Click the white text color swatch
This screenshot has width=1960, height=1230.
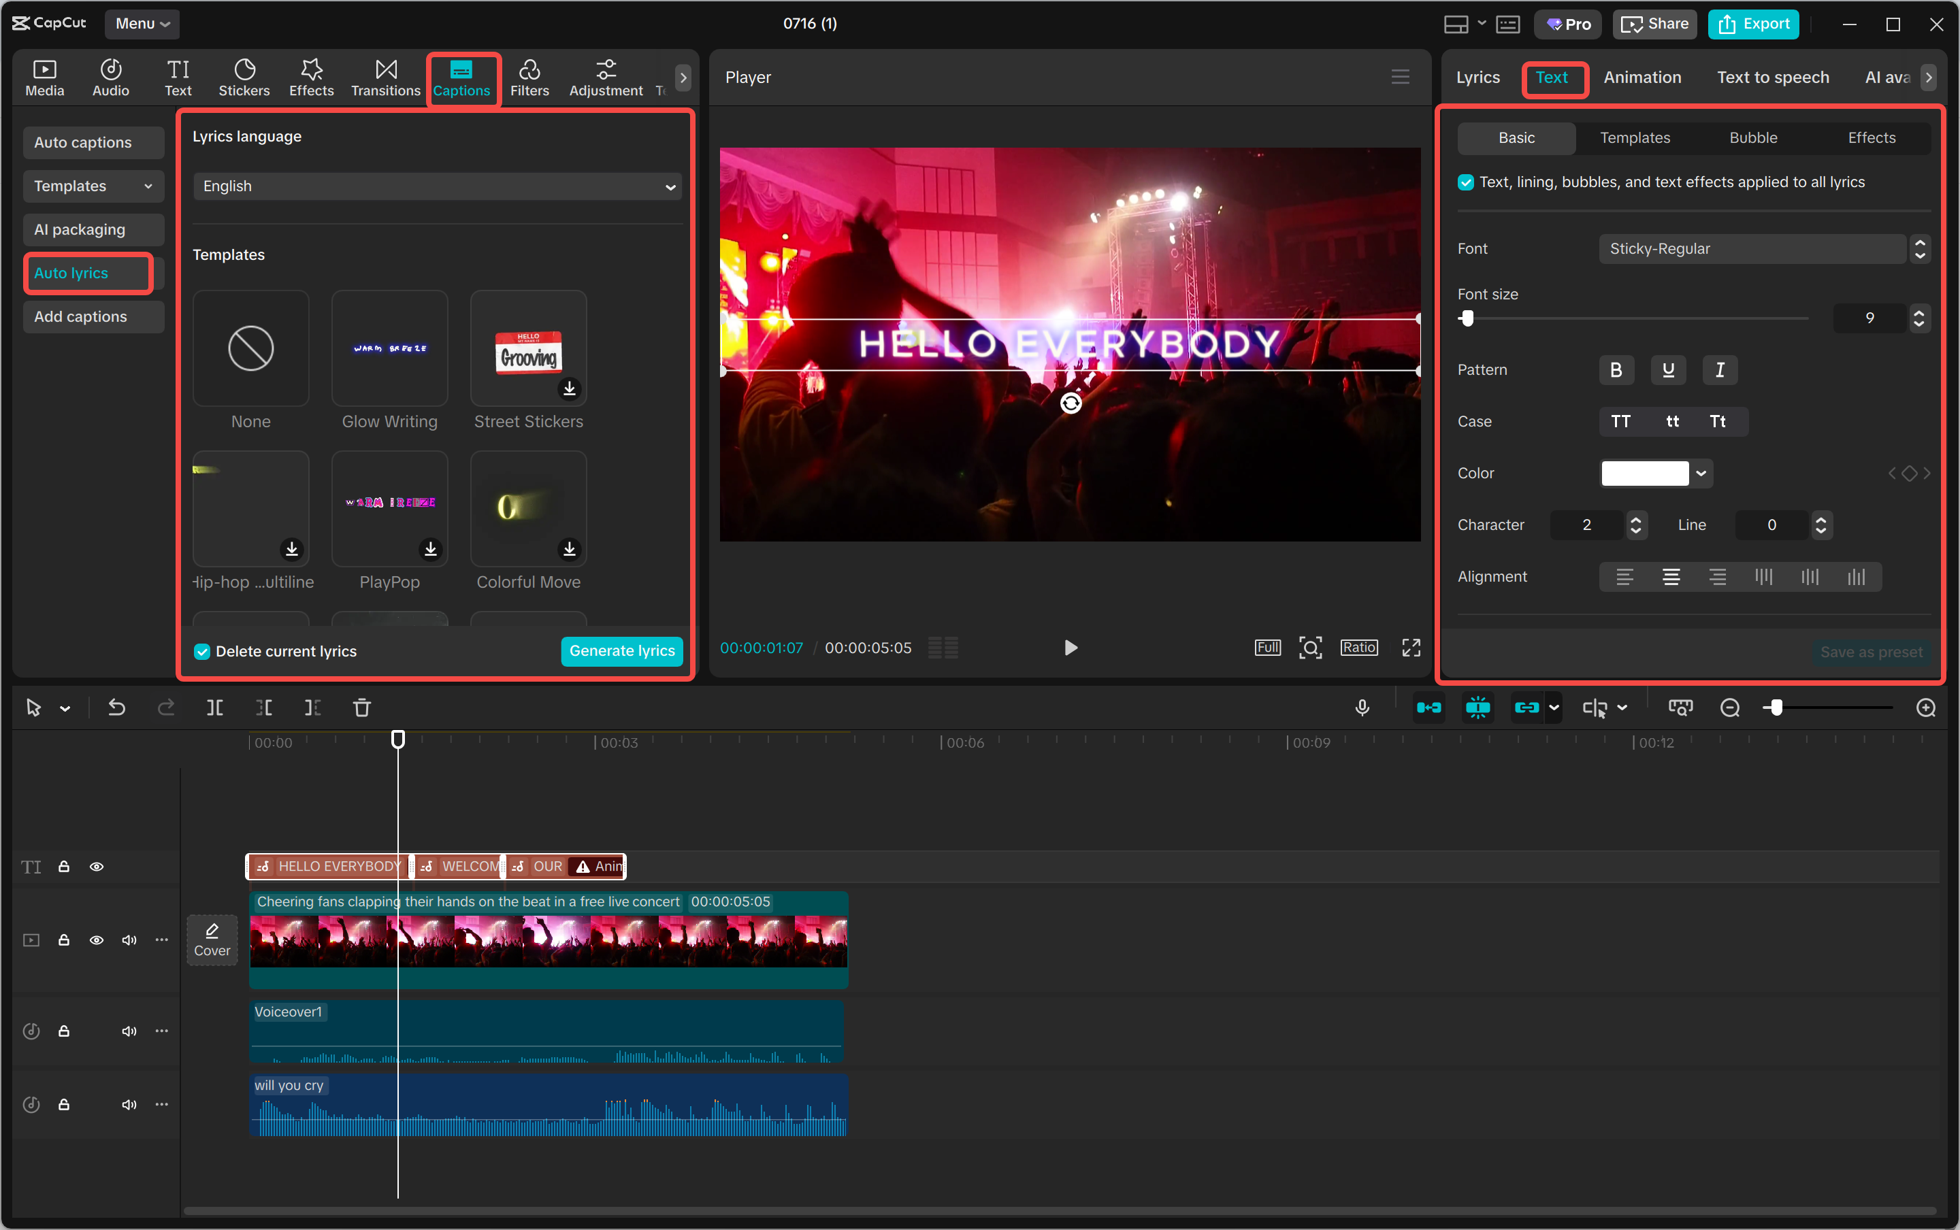[1644, 473]
